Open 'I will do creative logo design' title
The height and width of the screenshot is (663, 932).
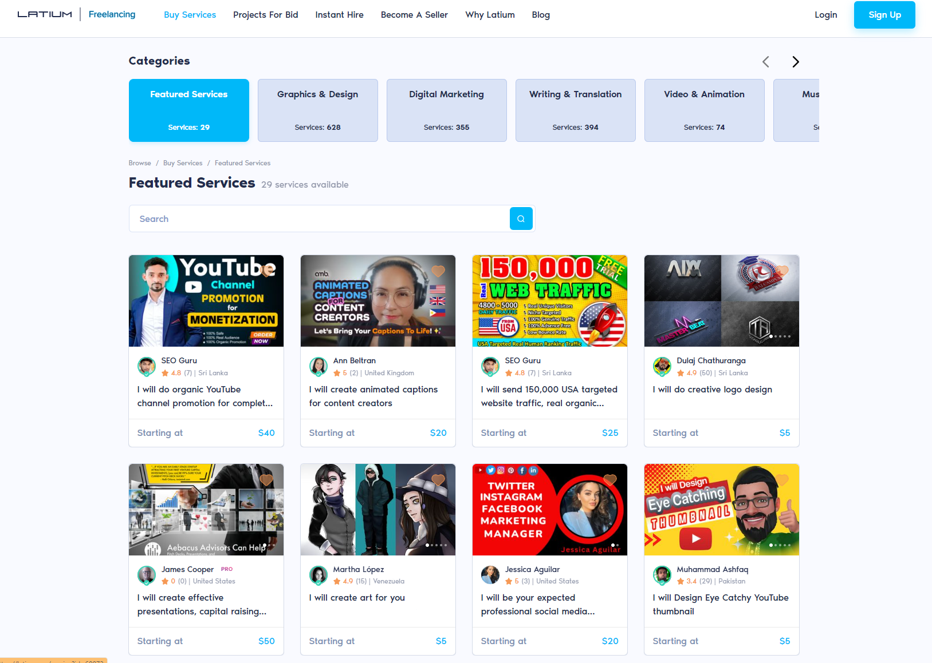pos(713,390)
